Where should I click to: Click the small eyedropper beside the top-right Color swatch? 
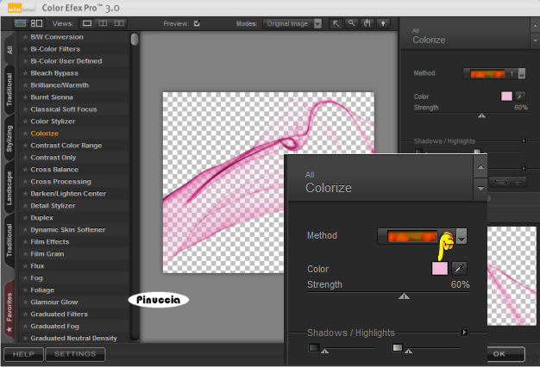tap(520, 96)
